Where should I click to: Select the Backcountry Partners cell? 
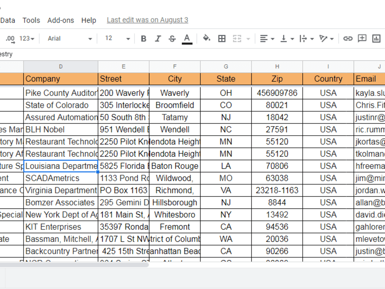[x=61, y=251]
